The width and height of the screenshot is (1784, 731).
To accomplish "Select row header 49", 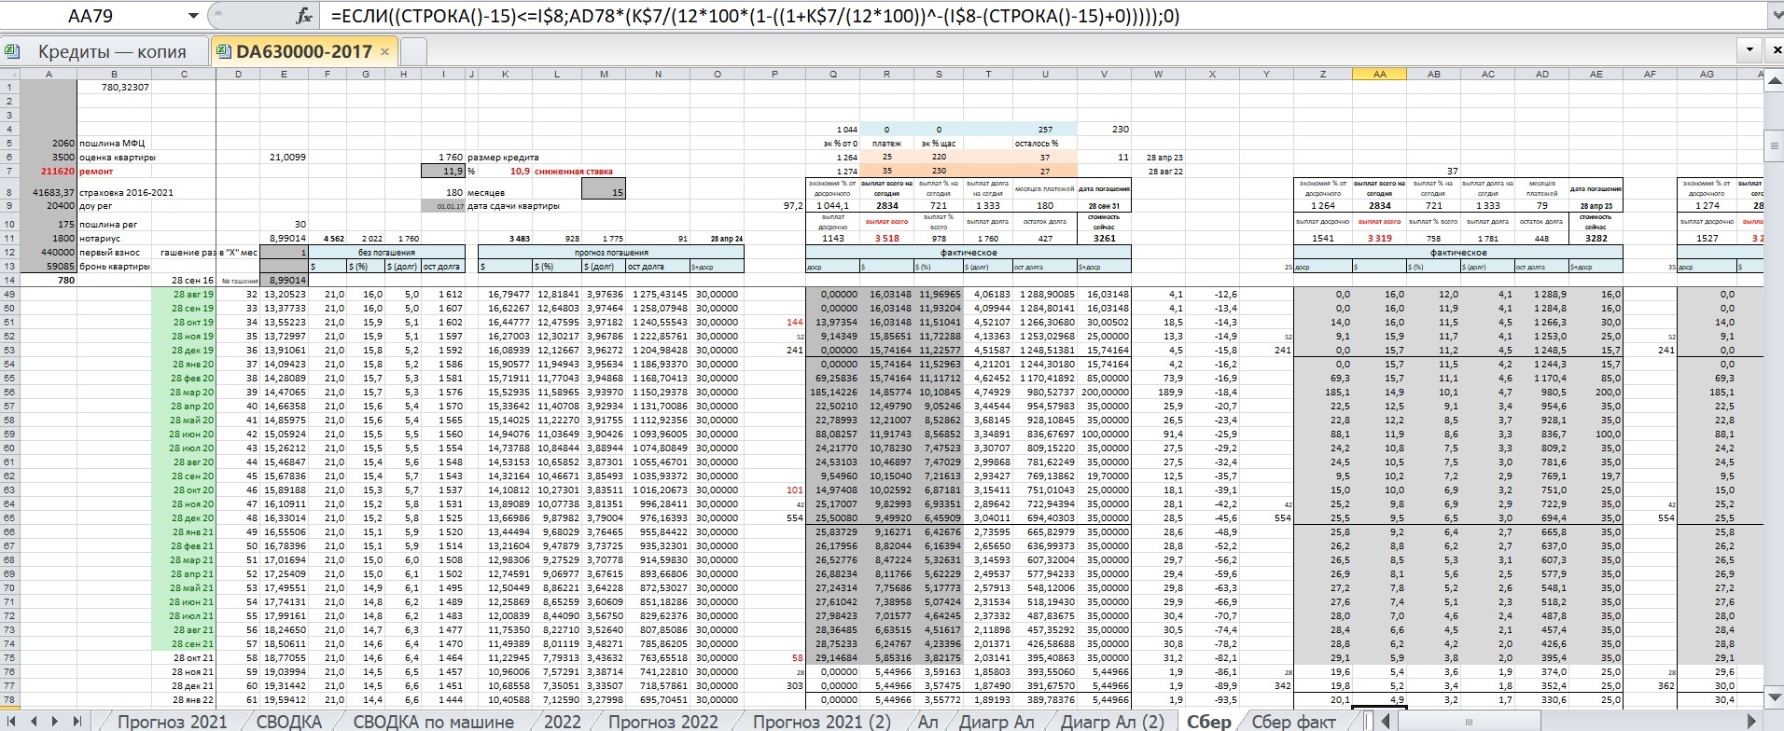I will [8, 294].
